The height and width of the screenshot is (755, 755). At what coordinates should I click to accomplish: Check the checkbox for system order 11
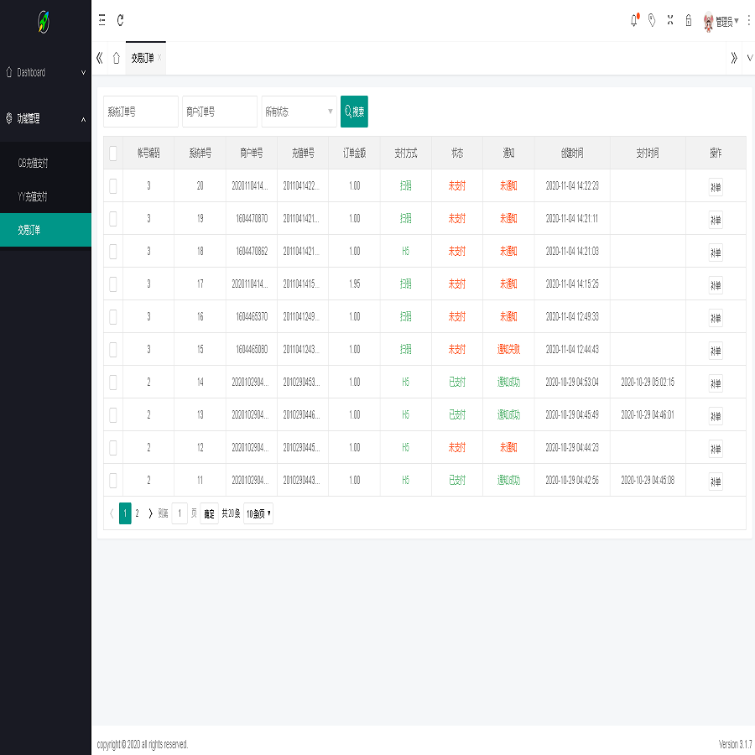click(113, 480)
